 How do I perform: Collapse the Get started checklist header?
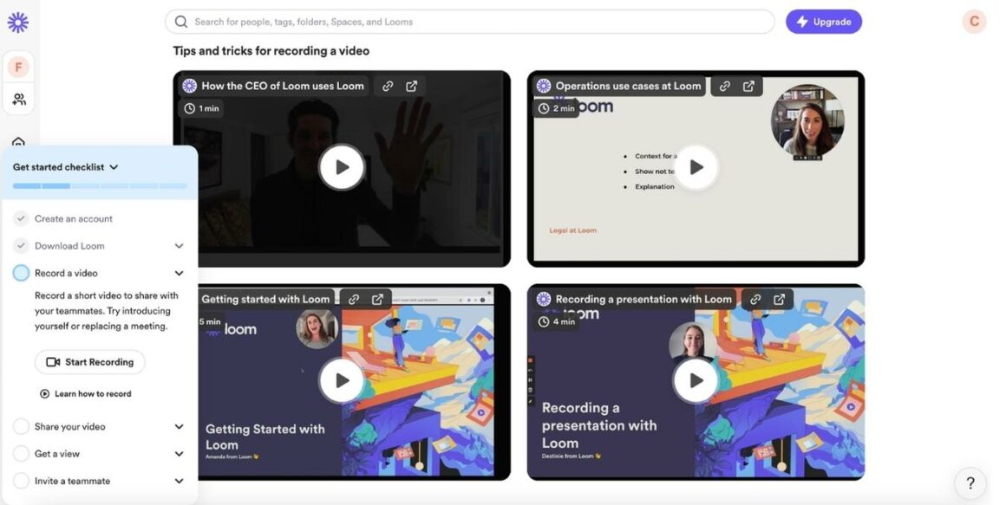65,167
